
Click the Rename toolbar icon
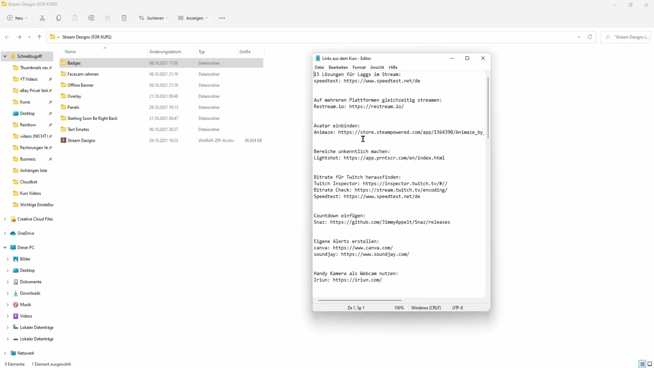tap(91, 18)
